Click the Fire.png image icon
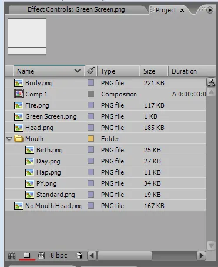 coord(19,105)
